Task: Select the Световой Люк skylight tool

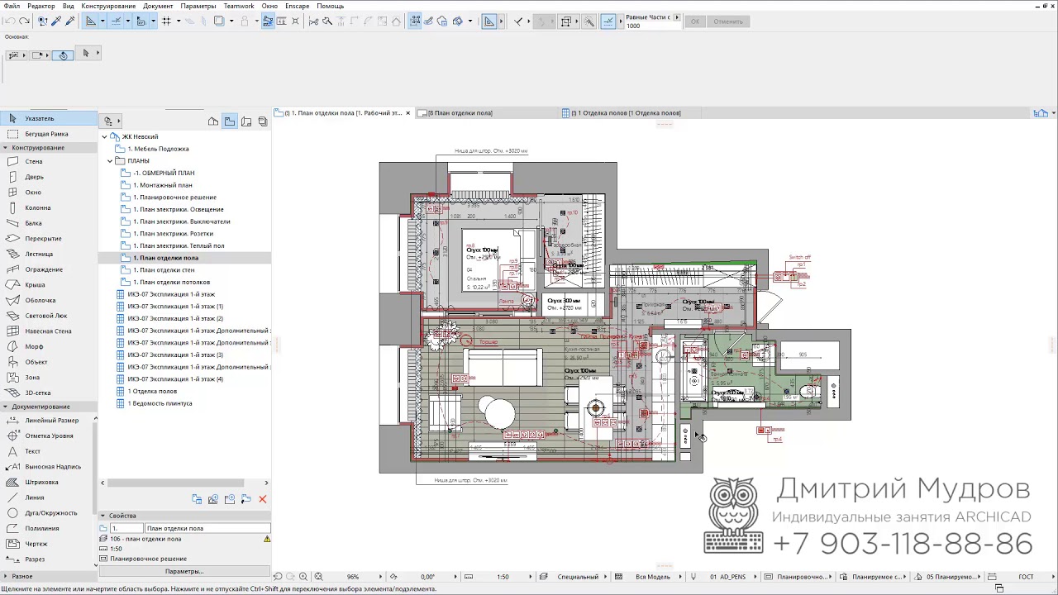Action: (x=48, y=316)
